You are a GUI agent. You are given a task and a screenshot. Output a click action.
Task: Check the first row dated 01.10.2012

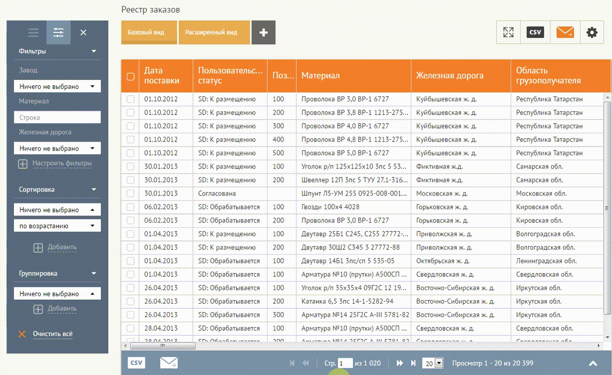pos(131,99)
